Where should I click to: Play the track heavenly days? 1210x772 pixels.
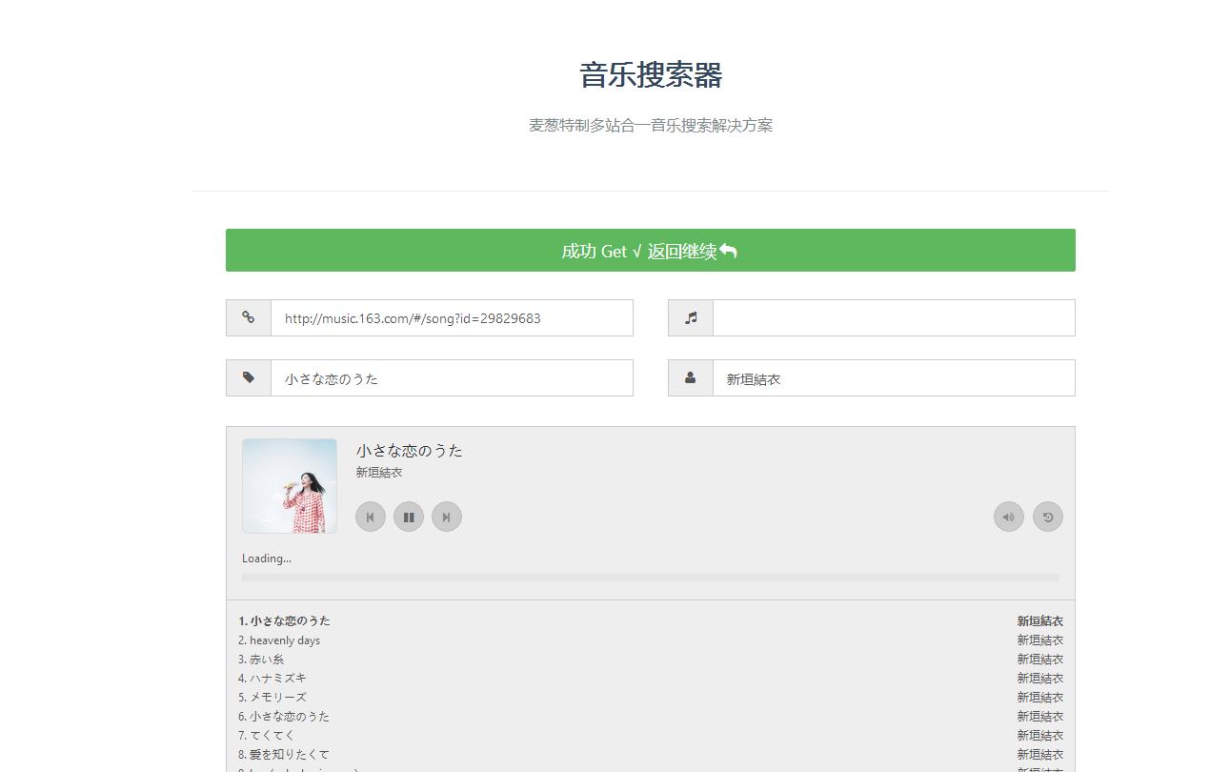pos(279,640)
